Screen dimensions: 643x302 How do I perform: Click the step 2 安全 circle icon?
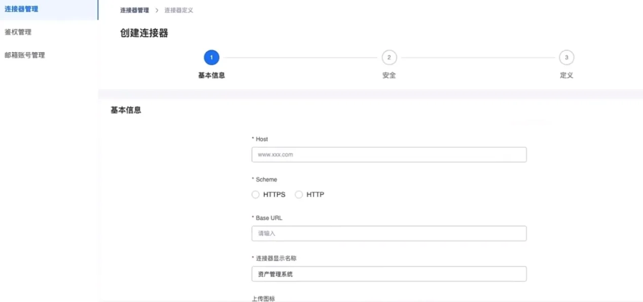click(389, 57)
